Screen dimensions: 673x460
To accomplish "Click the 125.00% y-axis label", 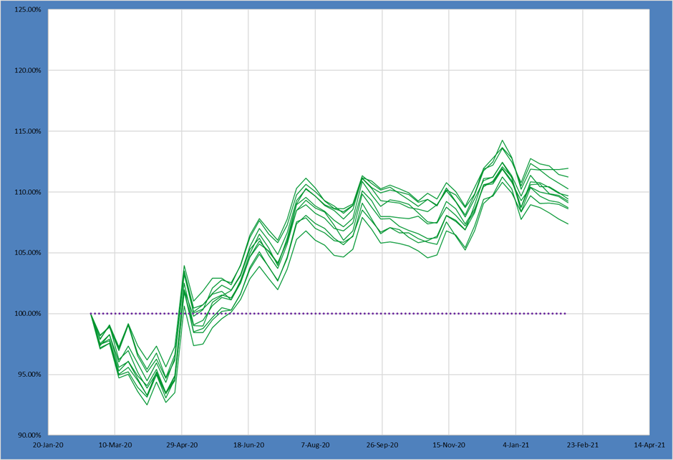I will 28,10.
